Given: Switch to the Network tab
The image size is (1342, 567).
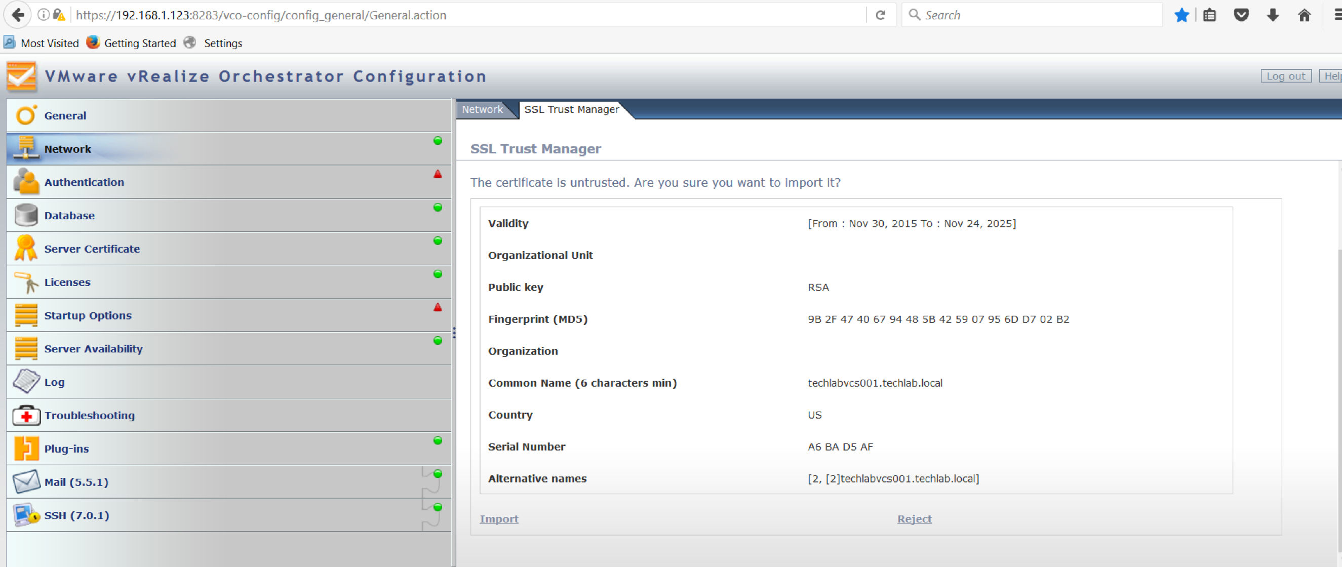Looking at the screenshot, I should click(x=483, y=109).
